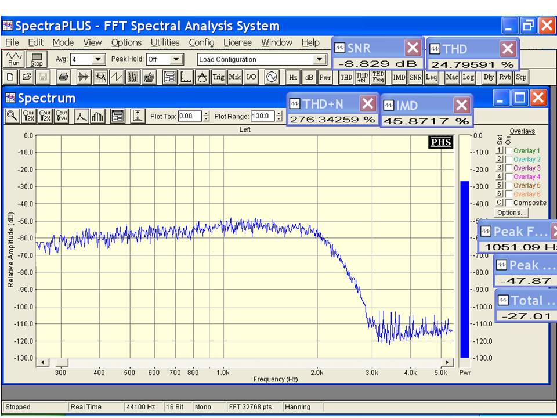This screenshot has width=557, height=418.
Task: Create a new file with the blank page icon
Action: pos(10,77)
